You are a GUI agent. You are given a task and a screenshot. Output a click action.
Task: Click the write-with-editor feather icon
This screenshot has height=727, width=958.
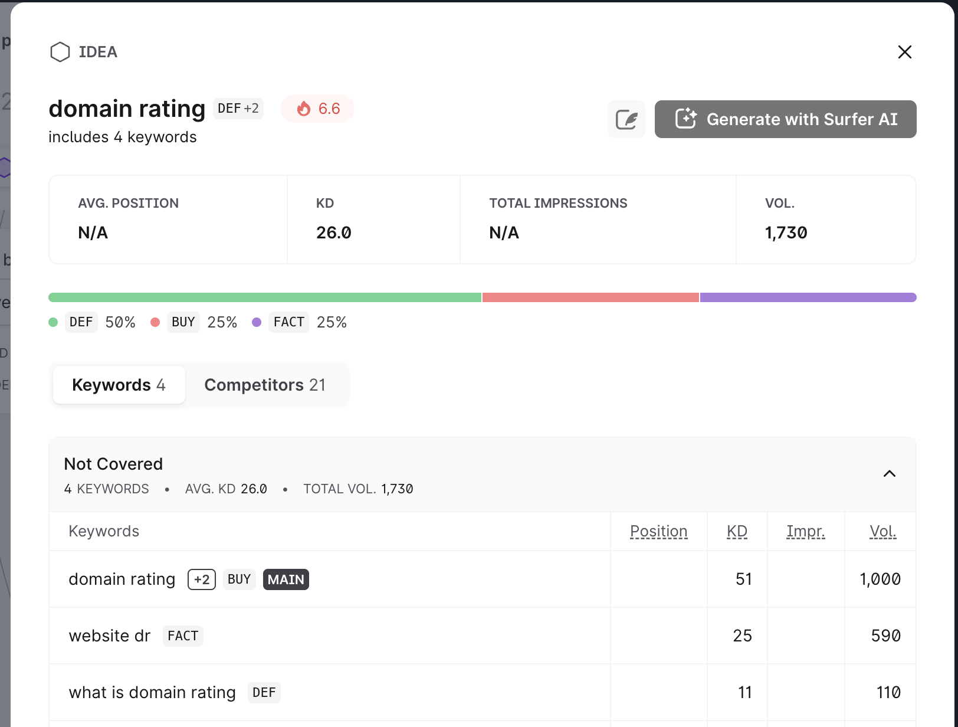click(626, 119)
